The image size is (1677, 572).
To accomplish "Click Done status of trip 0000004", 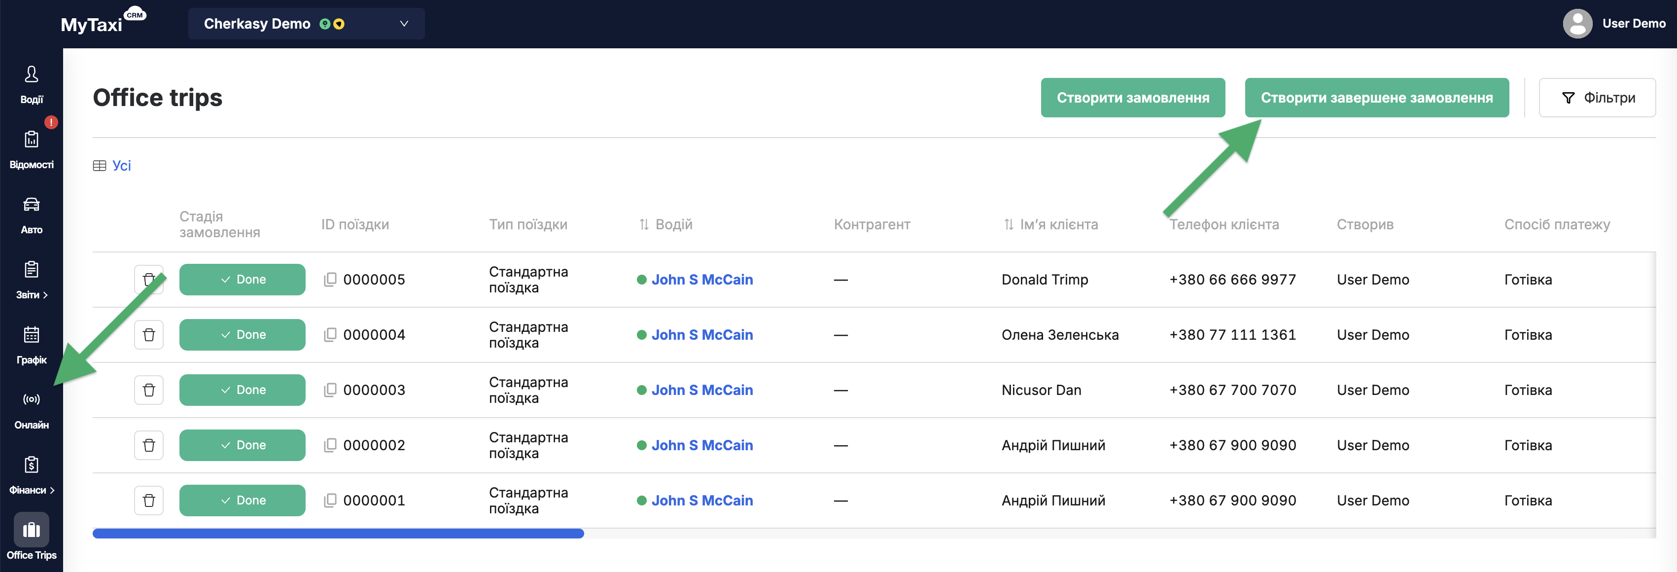I will tap(242, 335).
